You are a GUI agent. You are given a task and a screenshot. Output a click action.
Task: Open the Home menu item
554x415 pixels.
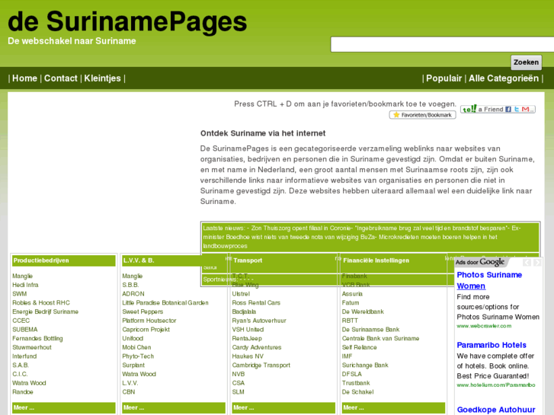pyautogui.click(x=24, y=78)
